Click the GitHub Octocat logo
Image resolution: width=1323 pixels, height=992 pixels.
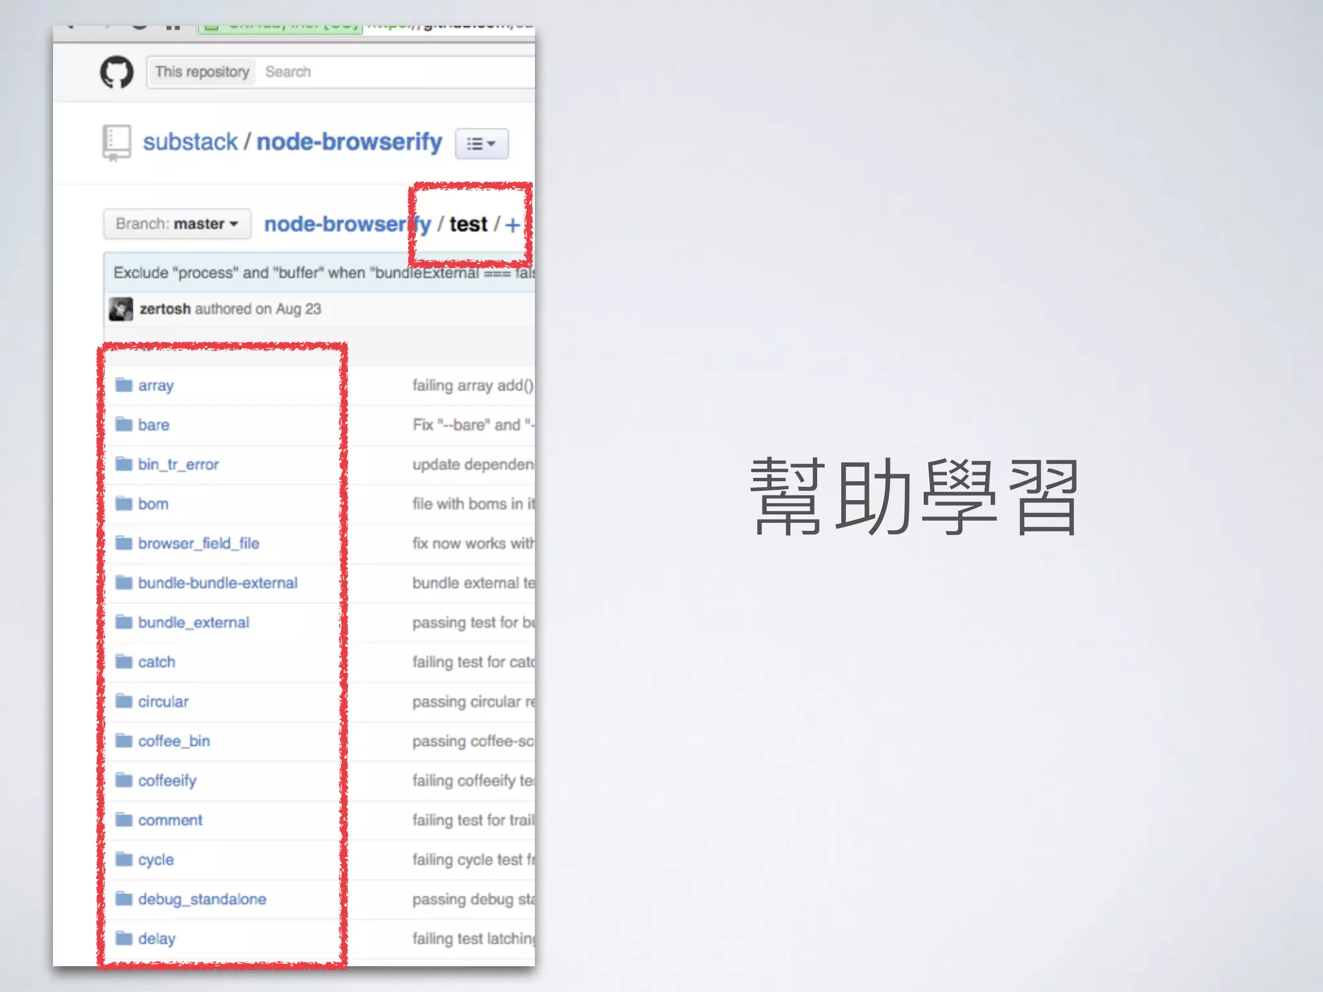(x=117, y=72)
